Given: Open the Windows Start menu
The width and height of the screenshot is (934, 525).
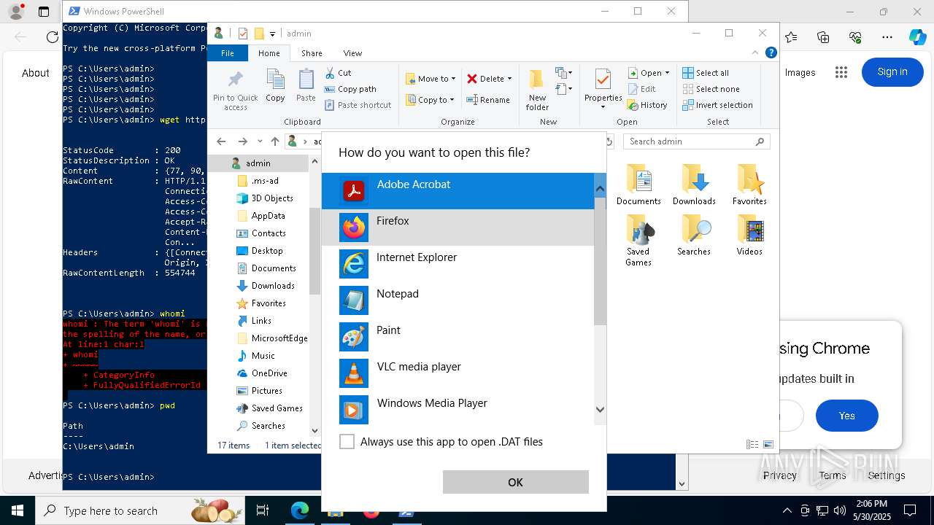Looking at the screenshot, I should click(x=18, y=511).
